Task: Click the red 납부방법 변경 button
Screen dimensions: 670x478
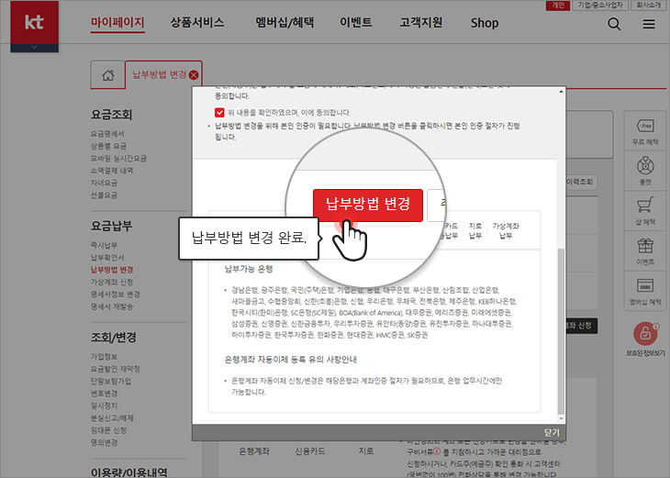Action: coord(368,205)
